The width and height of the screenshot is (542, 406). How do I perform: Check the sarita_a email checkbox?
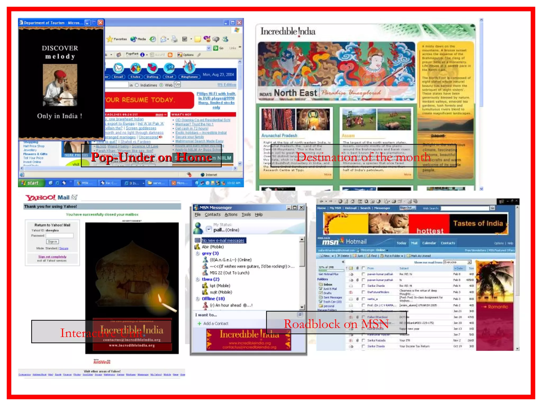pyautogui.click(x=363, y=299)
